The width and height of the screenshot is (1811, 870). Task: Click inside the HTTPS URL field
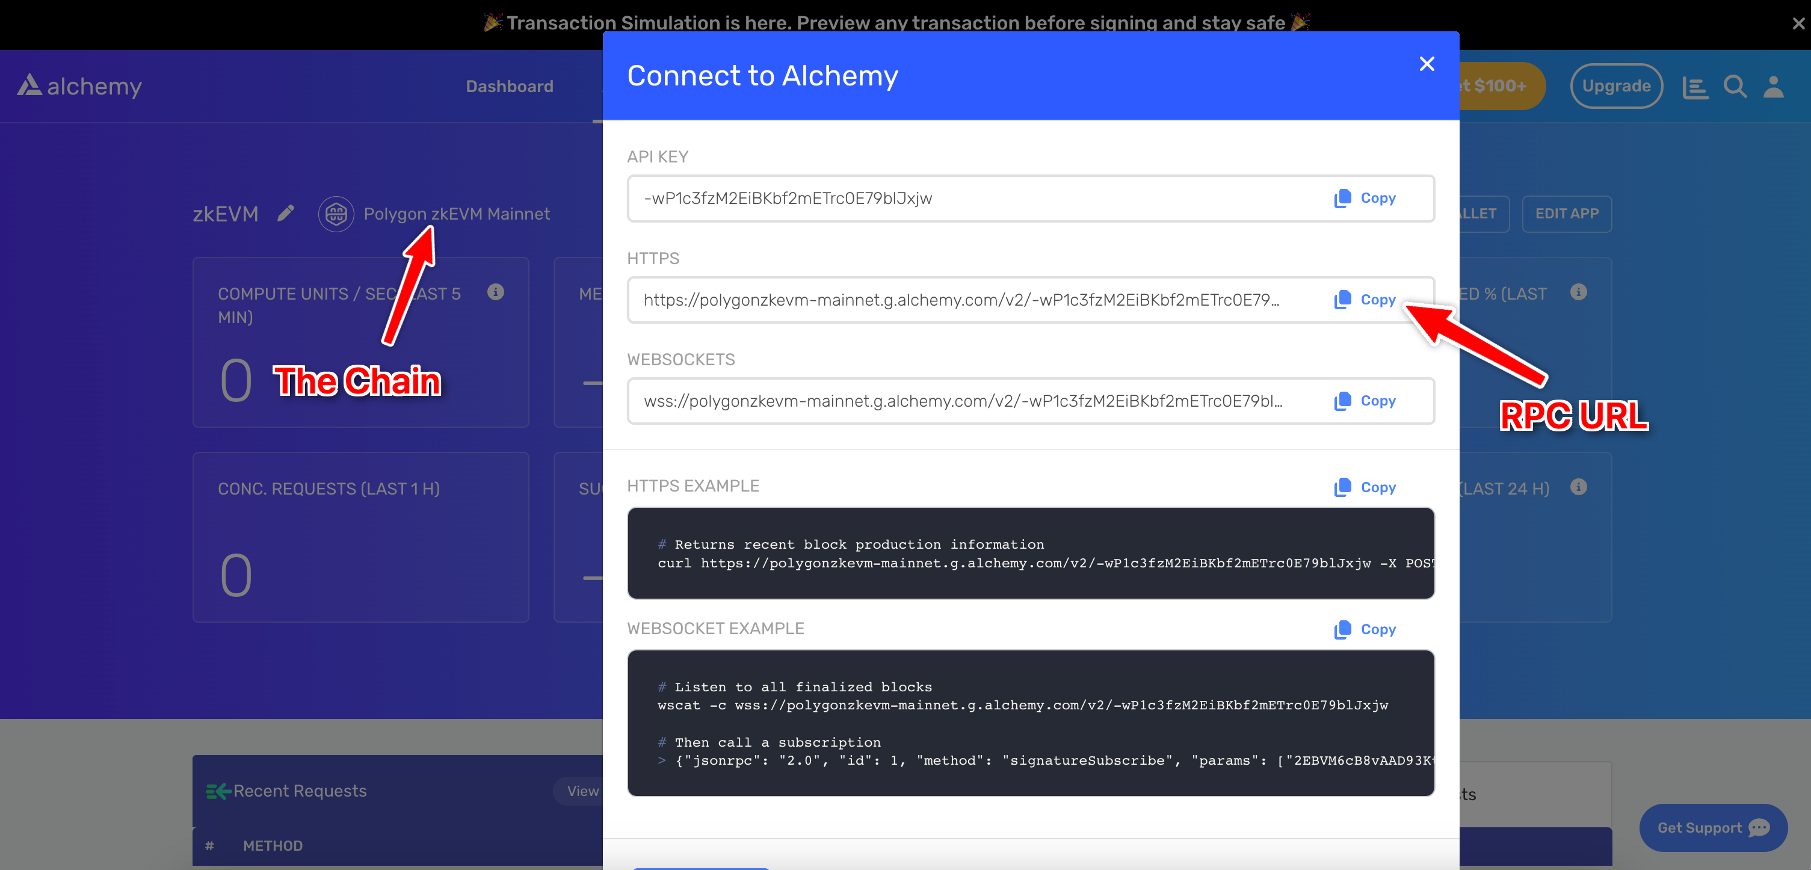tap(961, 300)
